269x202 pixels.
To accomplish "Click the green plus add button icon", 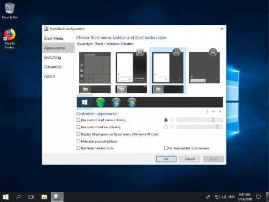I will pos(214,112).
